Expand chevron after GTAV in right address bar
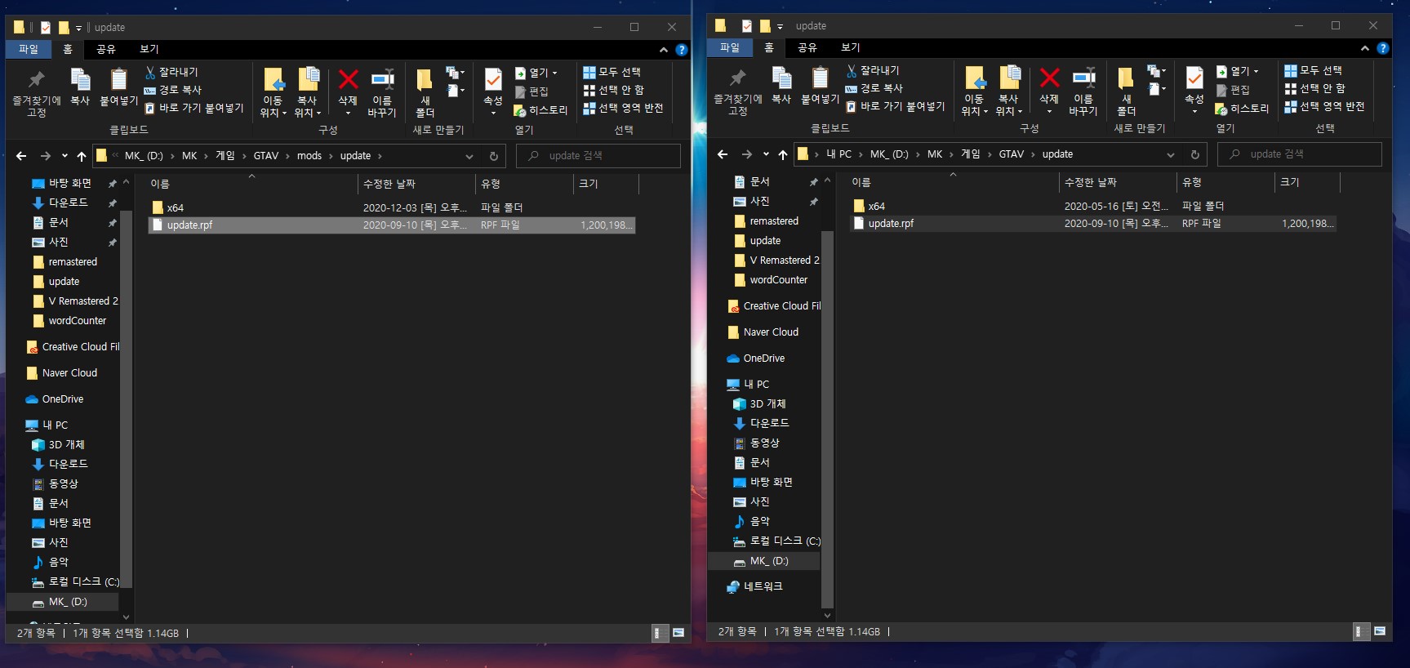 point(1033,154)
